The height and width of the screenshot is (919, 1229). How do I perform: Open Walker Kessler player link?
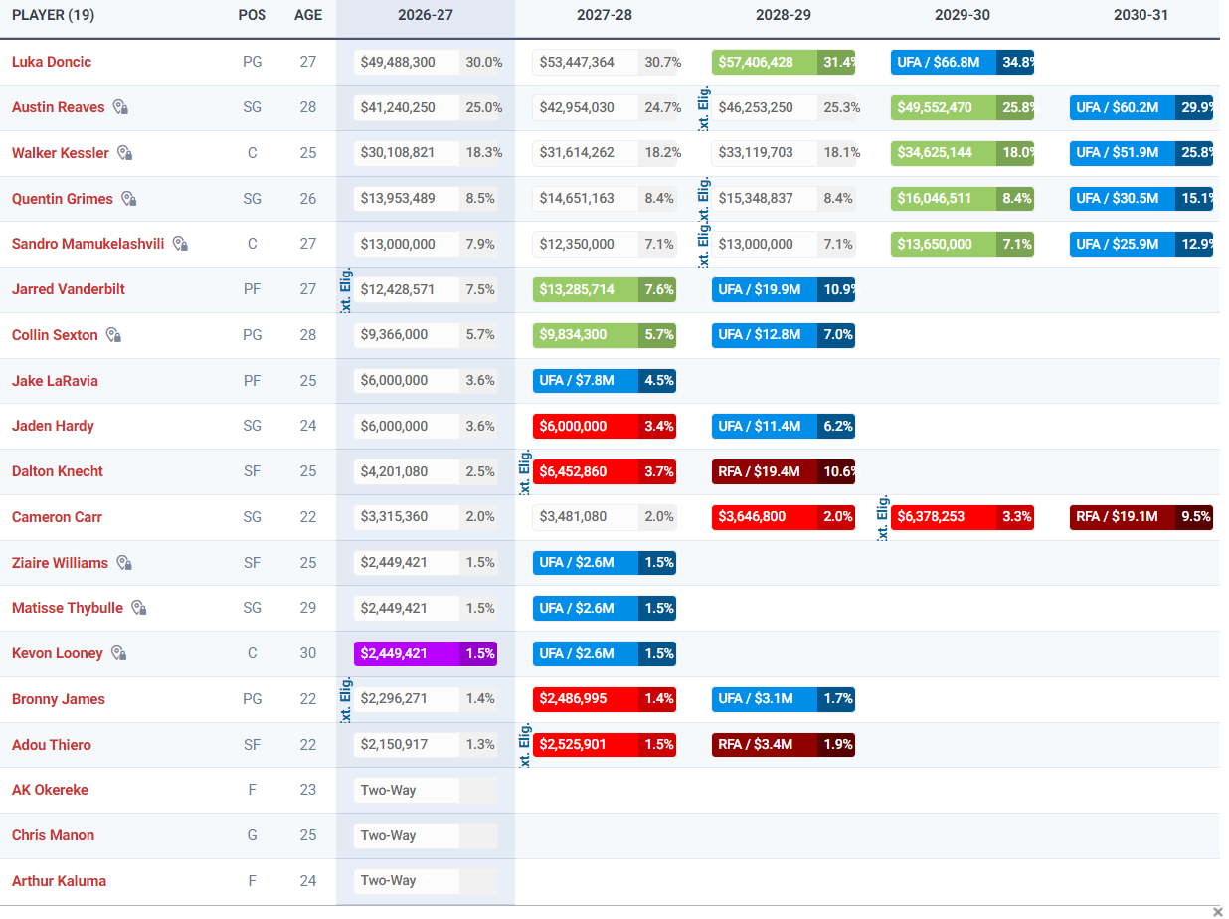pyautogui.click(x=61, y=153)
